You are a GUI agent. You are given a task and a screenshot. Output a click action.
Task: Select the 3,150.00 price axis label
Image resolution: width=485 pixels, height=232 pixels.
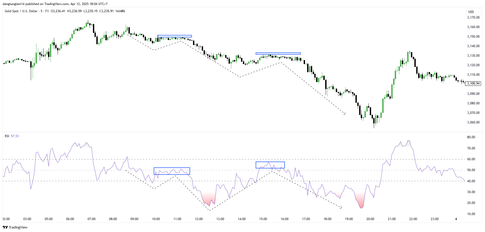(x=473, y=37)
